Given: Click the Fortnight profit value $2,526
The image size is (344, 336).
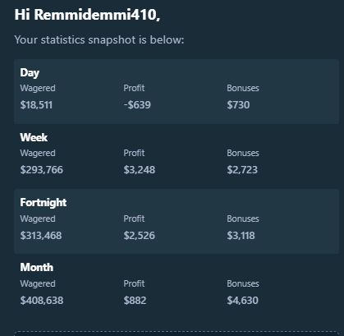Looking at the screenshot, I should click(x=139, y=236).
